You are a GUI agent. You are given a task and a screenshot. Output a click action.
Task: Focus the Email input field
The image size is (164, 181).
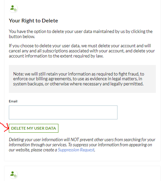(63, 112)
